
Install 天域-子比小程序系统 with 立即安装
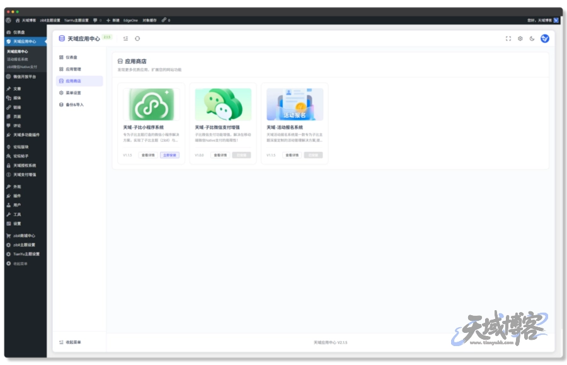click(169, 155)
